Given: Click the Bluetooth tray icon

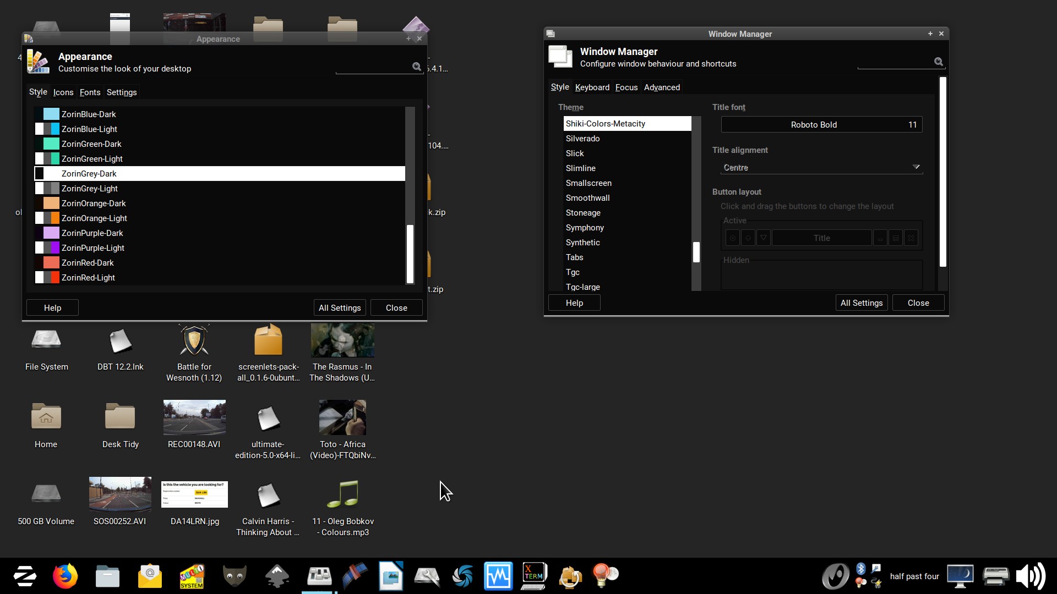Looking at the screenshot, I should [x=860, y=569].
